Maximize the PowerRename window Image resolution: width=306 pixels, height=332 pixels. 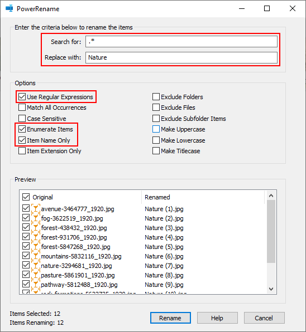(267, 8)
